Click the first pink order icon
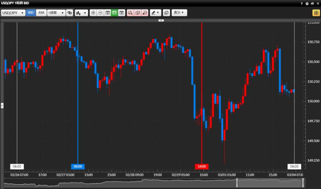The height and width of the screenshot is (189, 321). (x=130, y=13)
